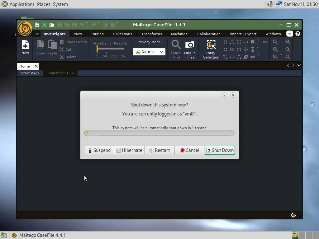The image size is (319, 239).
Task: Roll up the shutdown dialog with chevron button
Action: point(224,95)
